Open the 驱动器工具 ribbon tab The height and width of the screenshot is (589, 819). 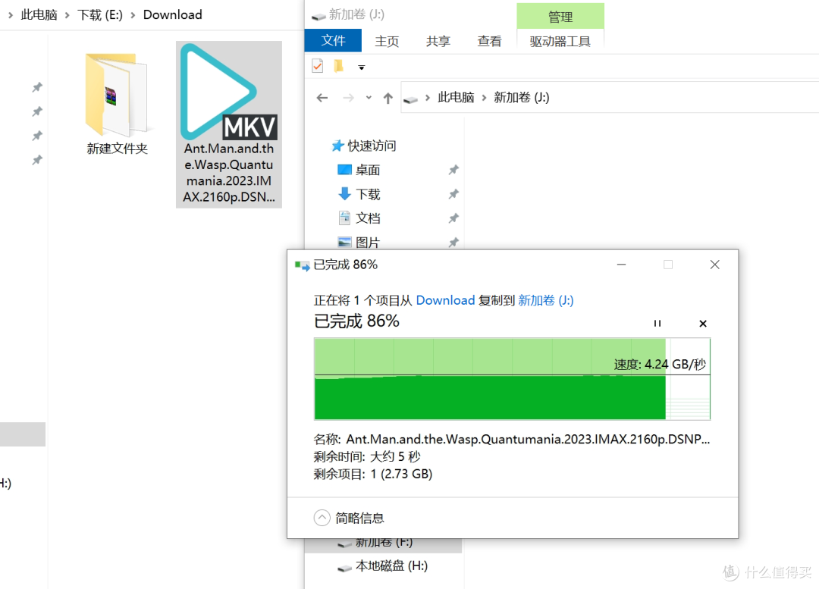(560, 41)
